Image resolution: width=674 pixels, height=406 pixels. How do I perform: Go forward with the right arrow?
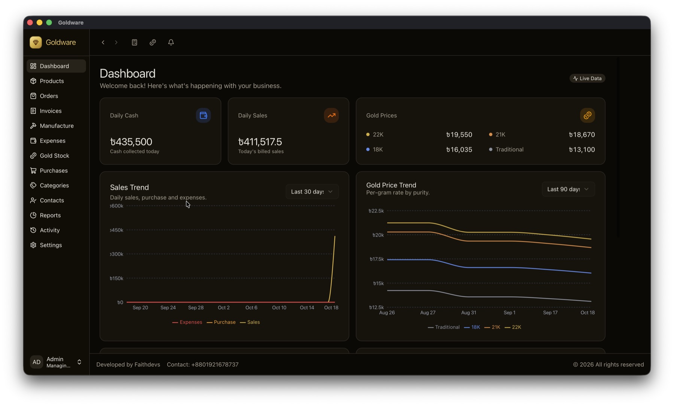(116, 42)
